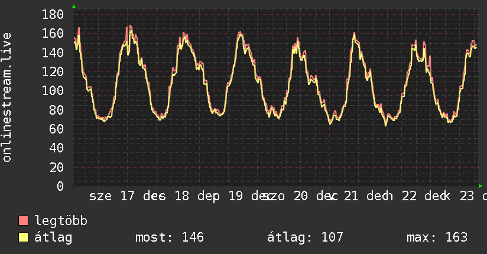Click the 'most: 146' current value
This screenshot has height=254, width=487.
click(170, 237)
